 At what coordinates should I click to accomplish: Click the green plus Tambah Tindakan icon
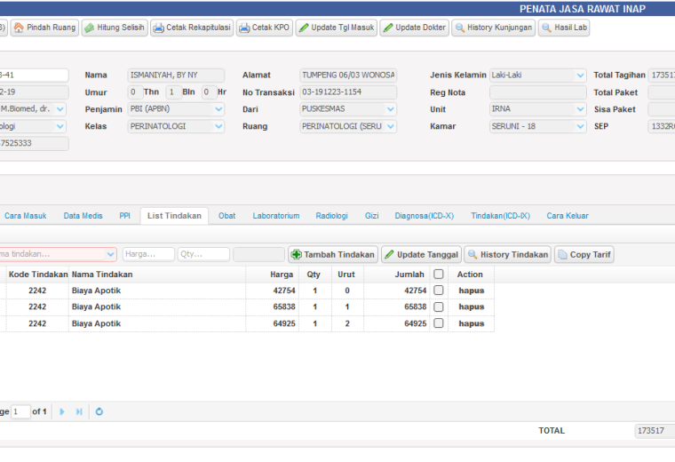[296, 254]
